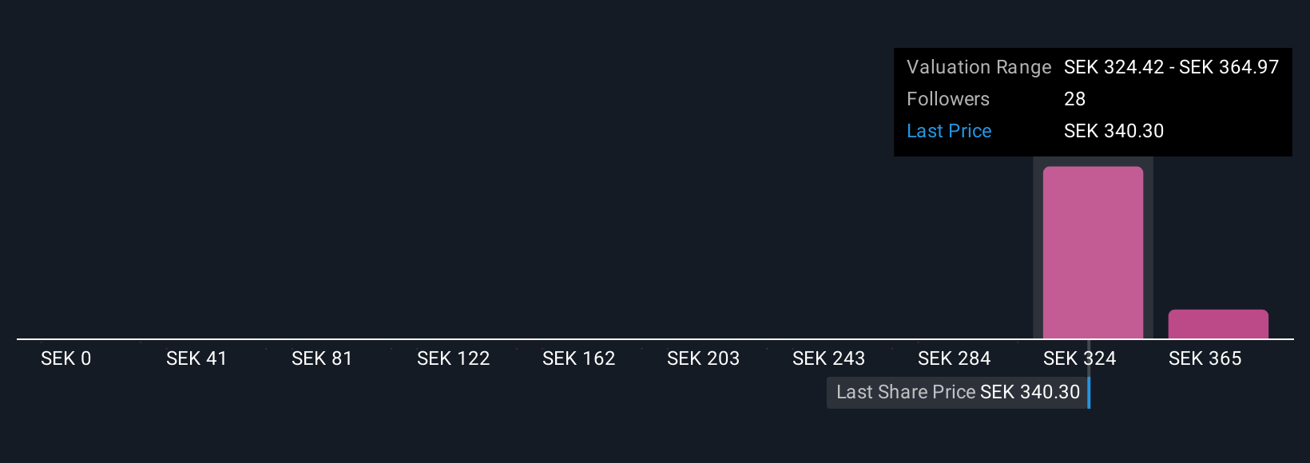Click the SEK 284 axis label
This screenshot has height=463, width=1310.
pyautogui.click(x=954, y=358)
